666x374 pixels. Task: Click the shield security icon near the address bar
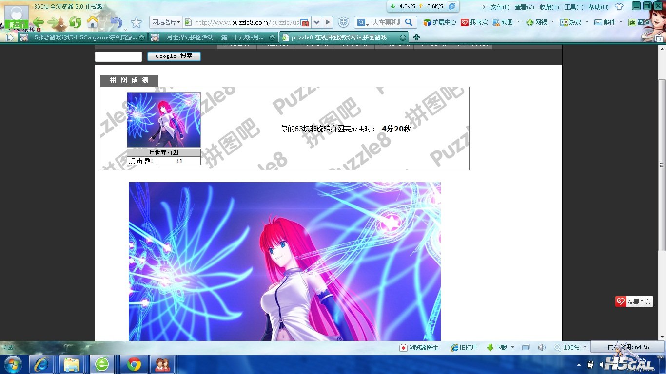(343, 22)
